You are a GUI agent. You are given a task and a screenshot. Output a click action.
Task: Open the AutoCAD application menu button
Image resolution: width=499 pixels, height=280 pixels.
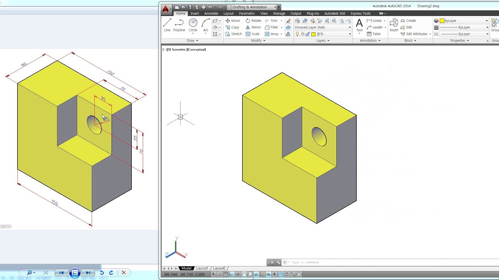(x=166, y=9)
